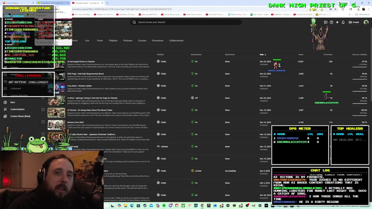Open video AI Asmongold Drives to Chipotle
372x209 pixels.
click(81, 62)
